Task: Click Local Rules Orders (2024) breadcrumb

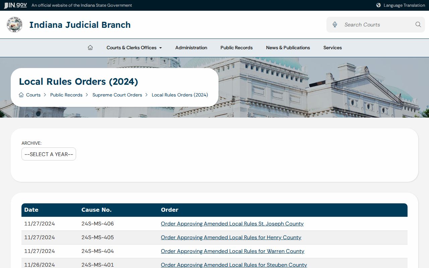Action: [180, 95]
